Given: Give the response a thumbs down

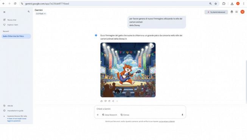Looking at the screenshot, I should (x=106, y=101).
